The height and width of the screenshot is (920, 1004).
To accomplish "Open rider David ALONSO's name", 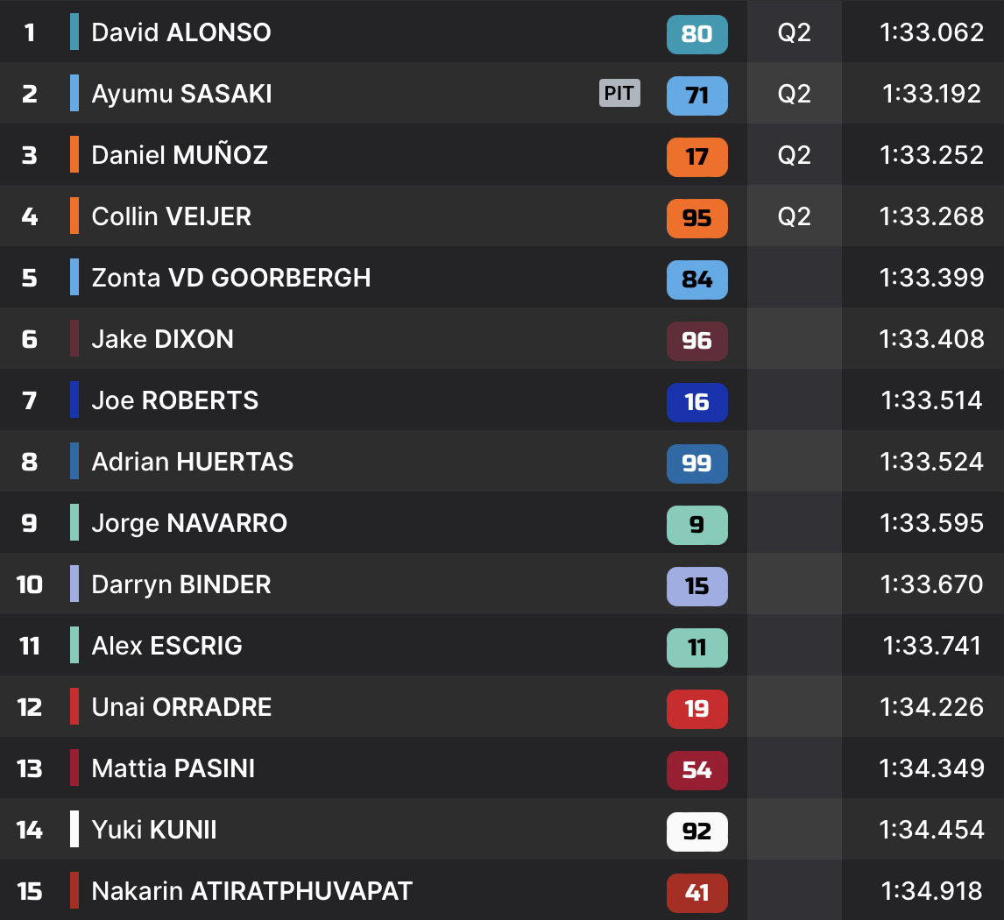I will 181,33.
